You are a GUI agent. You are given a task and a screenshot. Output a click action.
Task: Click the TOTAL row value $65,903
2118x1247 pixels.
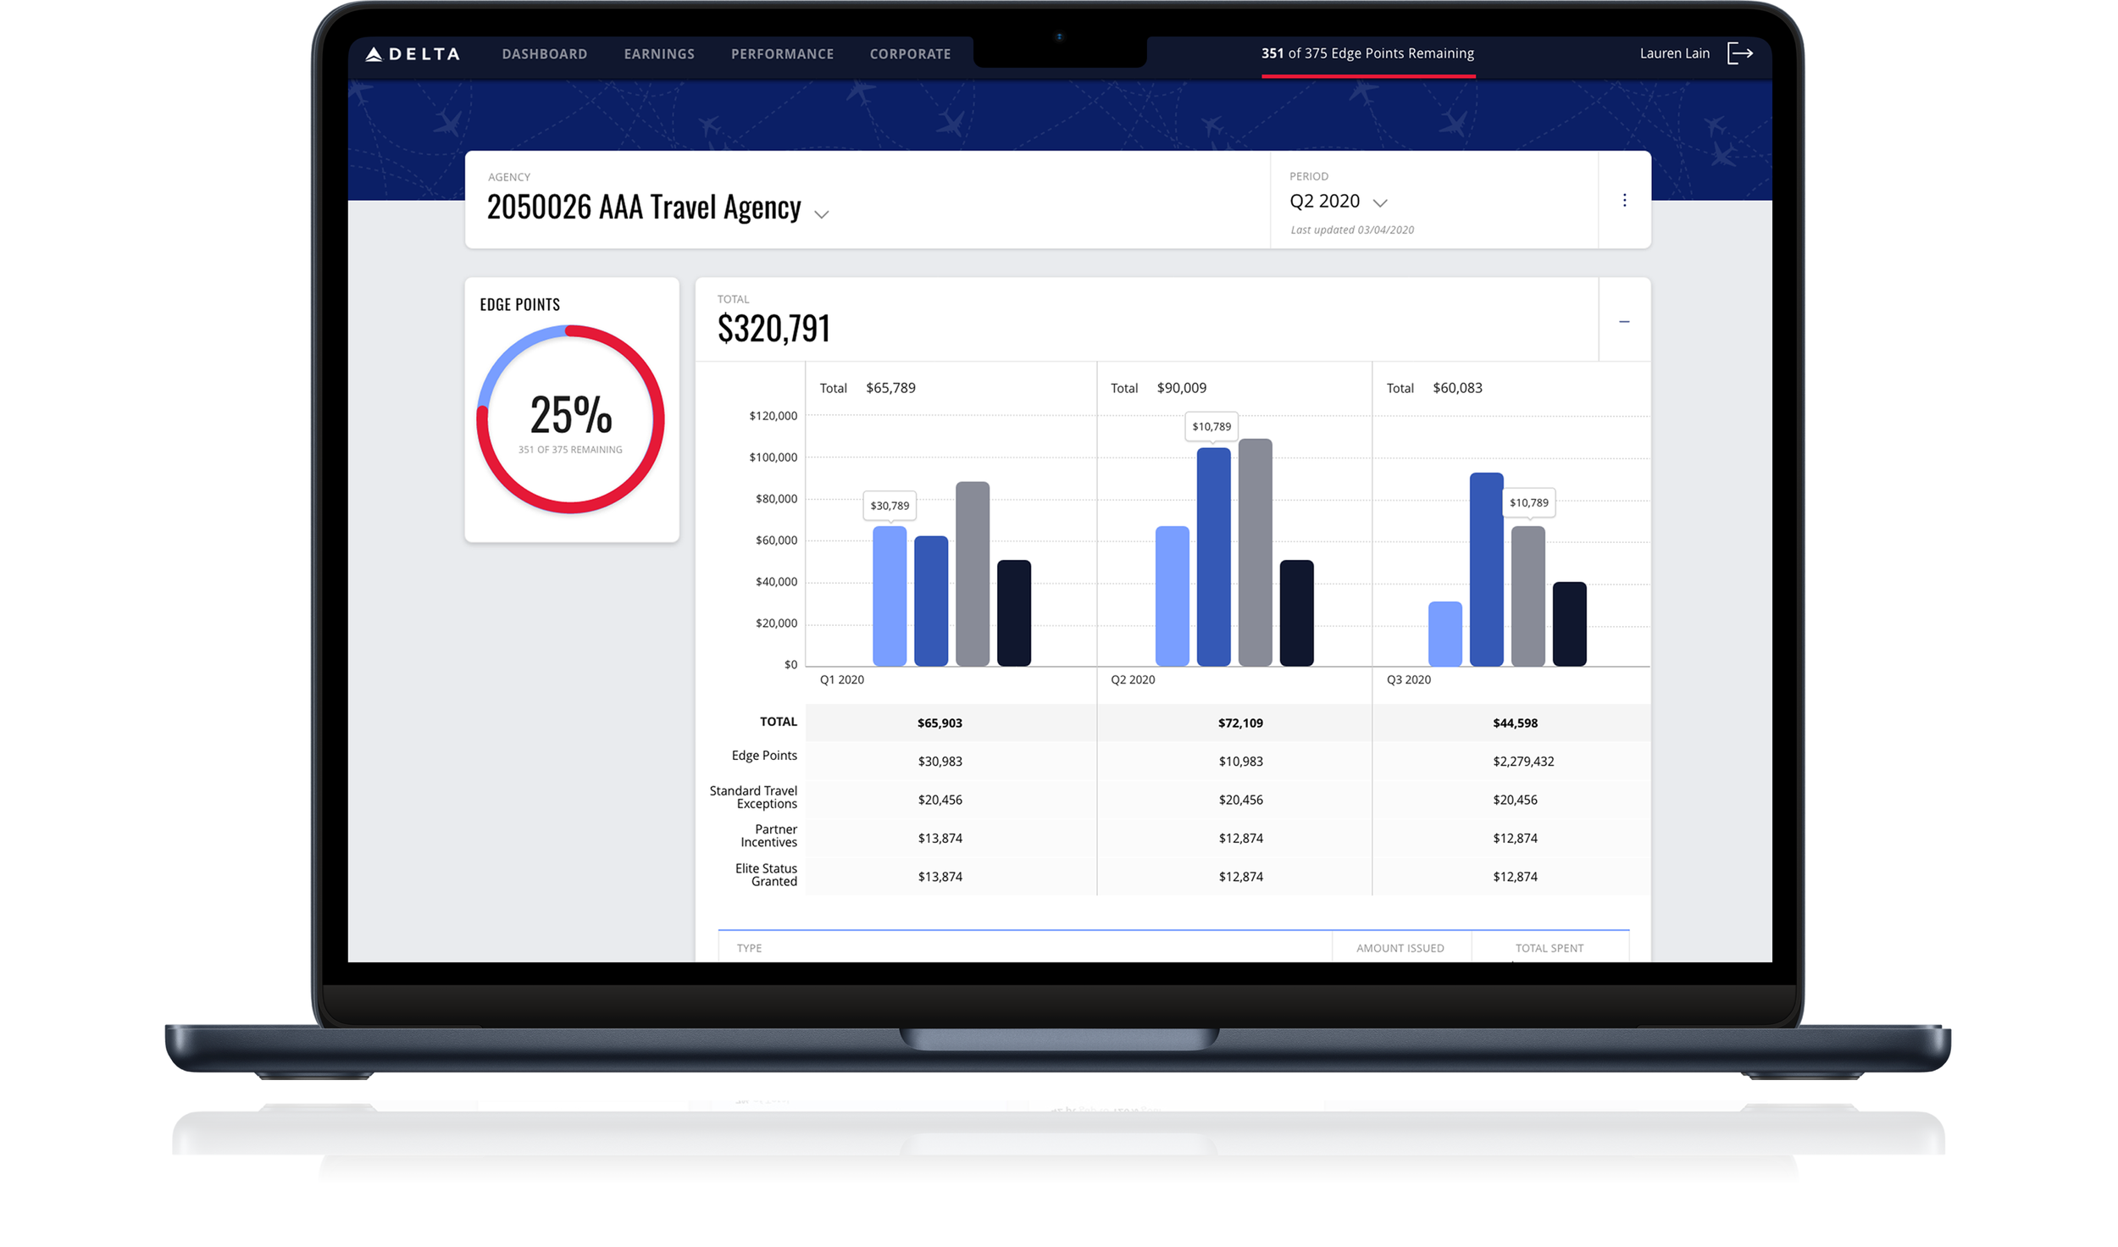click(940, 723)
